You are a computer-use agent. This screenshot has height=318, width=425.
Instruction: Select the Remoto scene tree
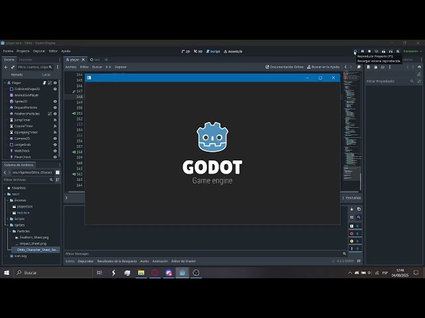[x=17, y=75]
